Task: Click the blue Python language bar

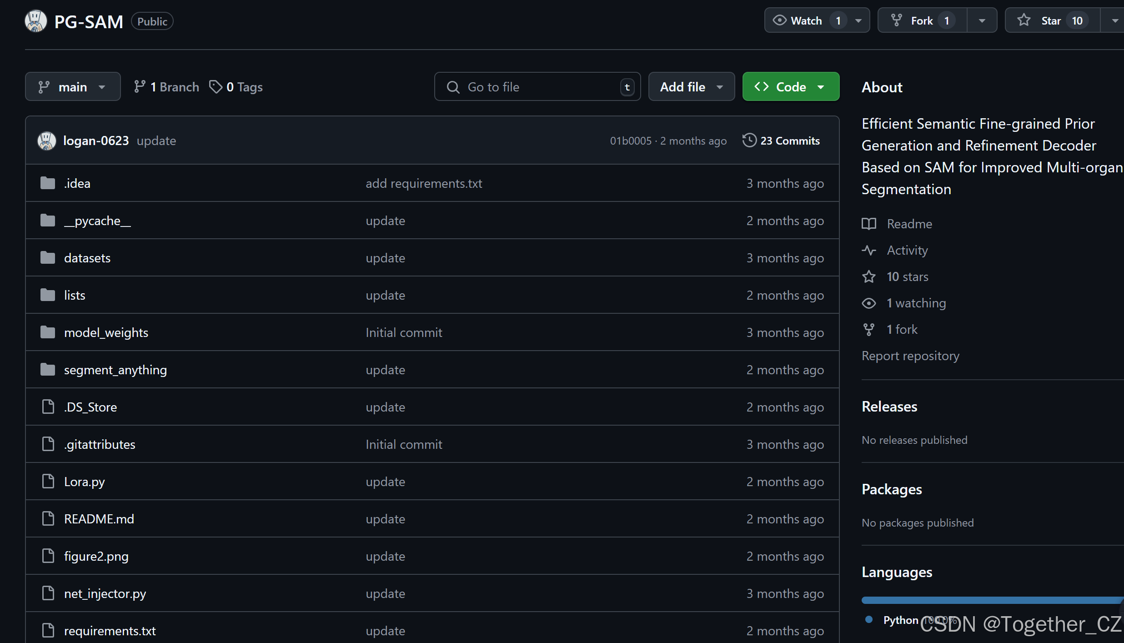Action: (x=991, y=600)
